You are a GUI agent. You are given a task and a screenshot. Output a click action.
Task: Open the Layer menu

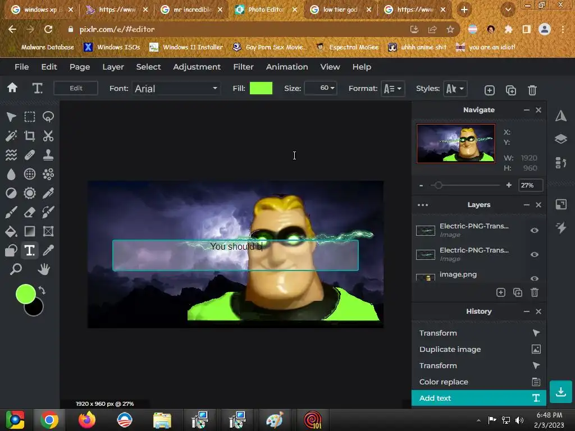click(x=113, y=67)
